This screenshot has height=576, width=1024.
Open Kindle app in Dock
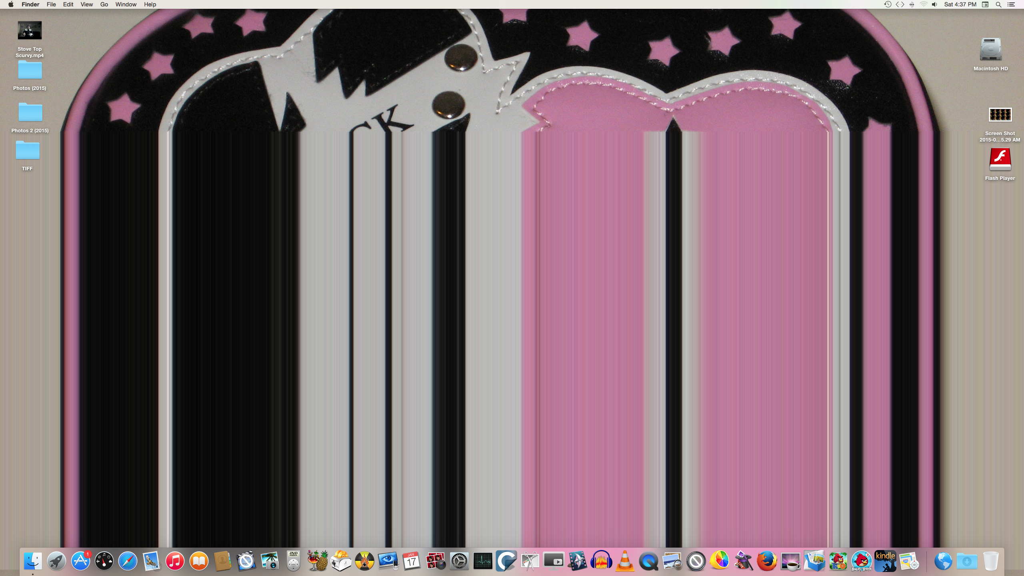coord(886,561)
